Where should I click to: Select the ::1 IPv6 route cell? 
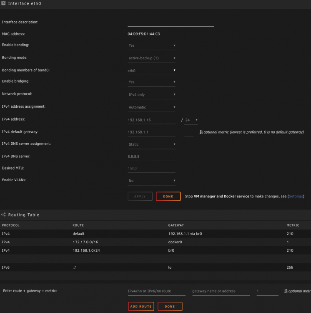click(75, 267)
